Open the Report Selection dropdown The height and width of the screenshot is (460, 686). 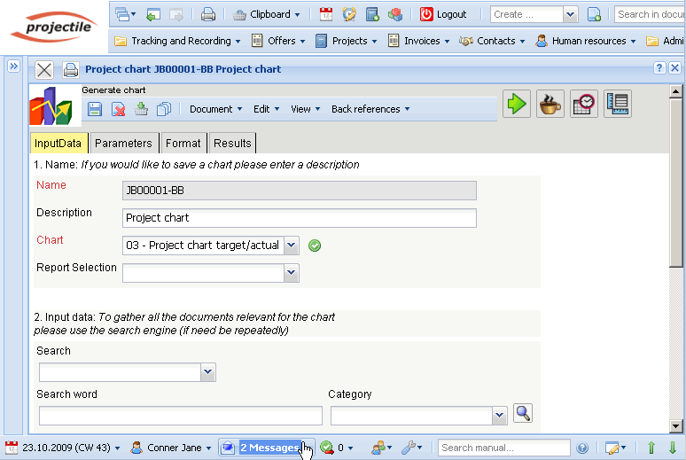292,273
